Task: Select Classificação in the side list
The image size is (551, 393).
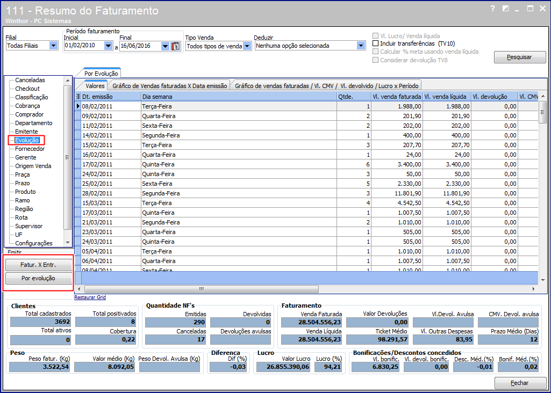Action: (32, 97)
